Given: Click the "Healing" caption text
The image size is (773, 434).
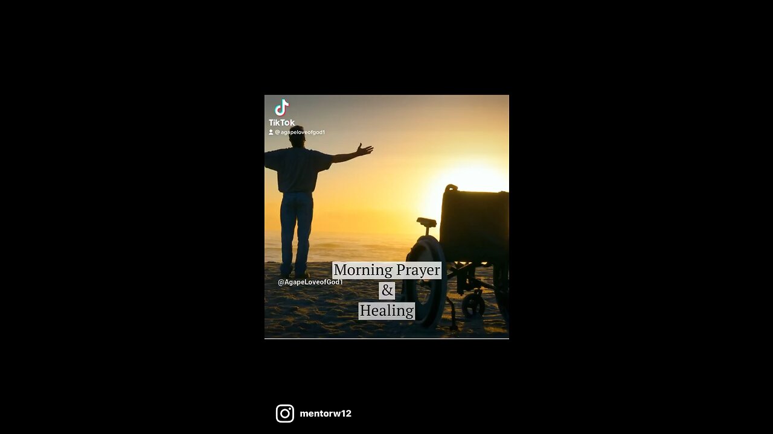Looking at the screenshot, I should (x=386, y=311).
